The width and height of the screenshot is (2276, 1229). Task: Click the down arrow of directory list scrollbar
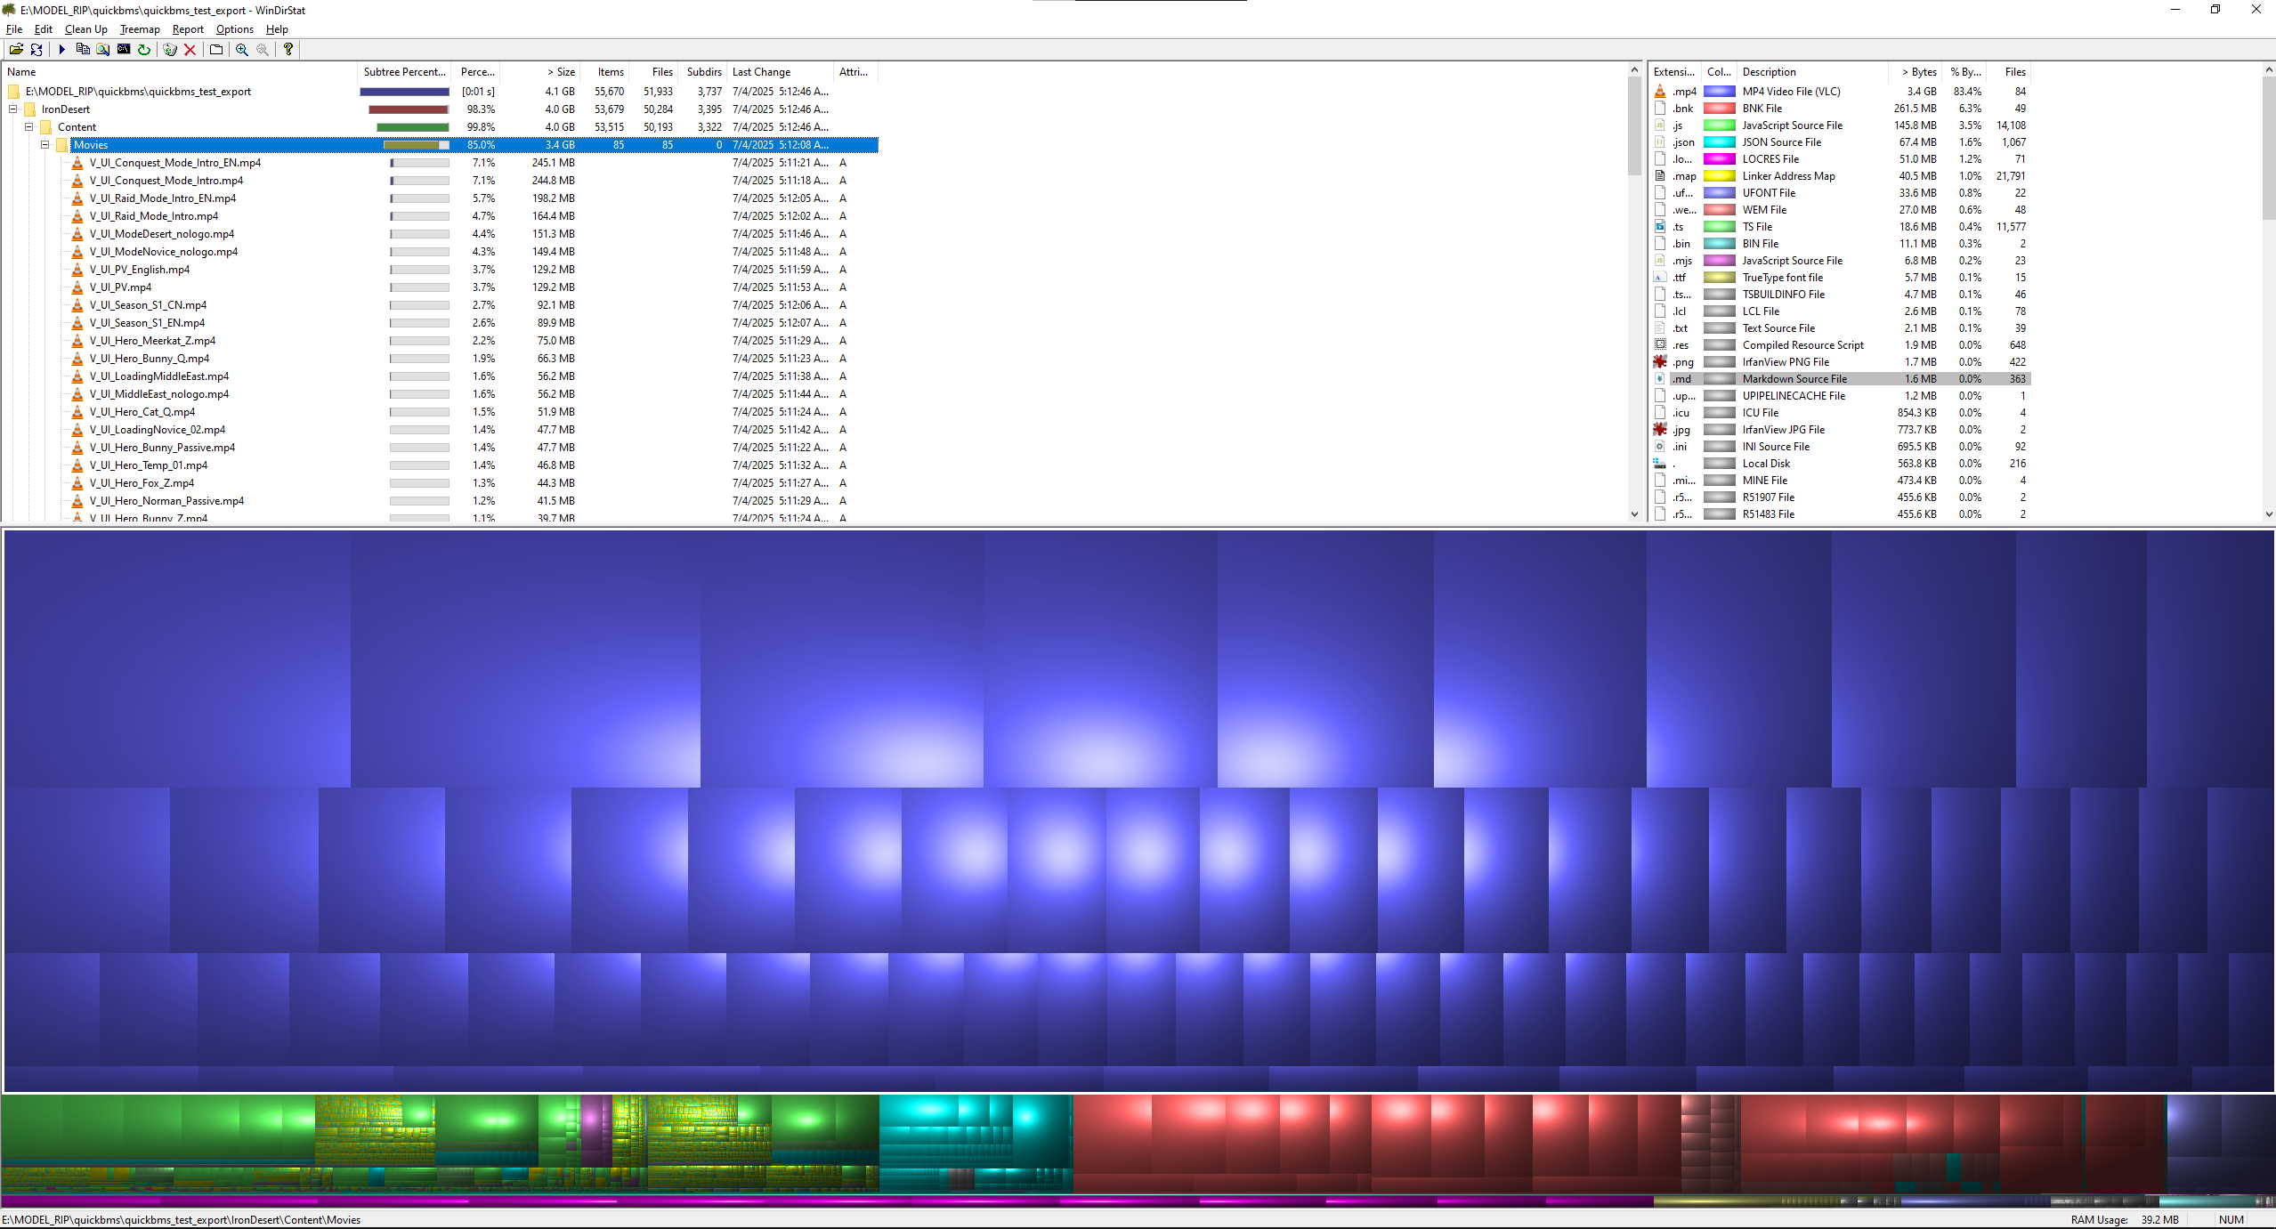pyautogui.click(x=1634, y=513)
